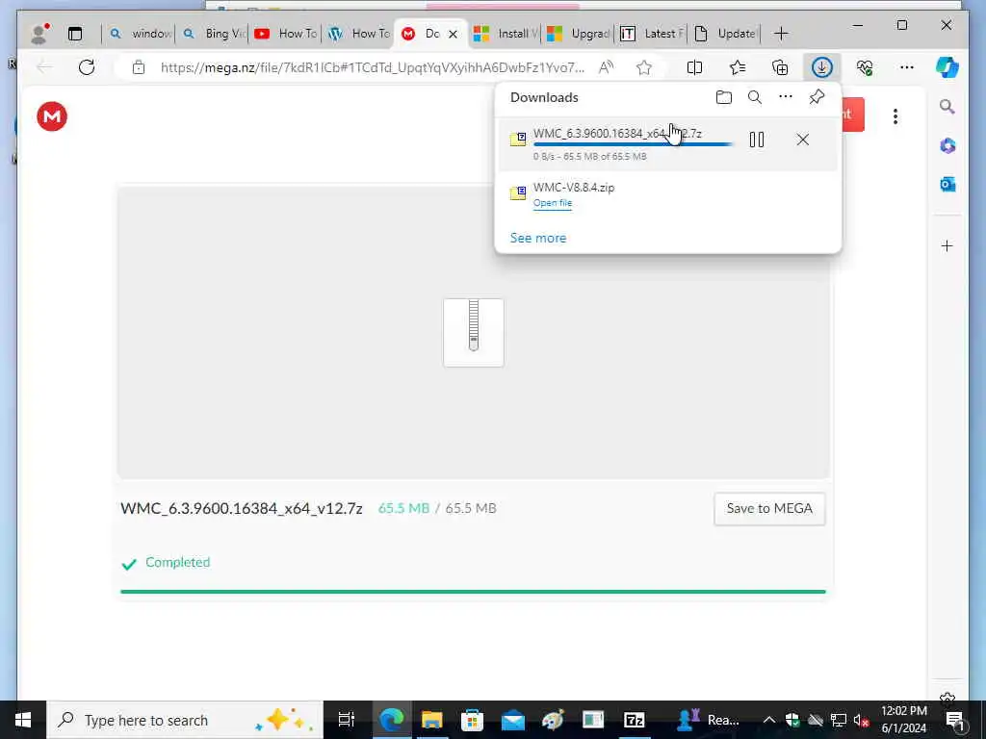Click the taskbar search box
Image resolution: width=986 pixels, height=739 pixels.
[x=185, y=720]
